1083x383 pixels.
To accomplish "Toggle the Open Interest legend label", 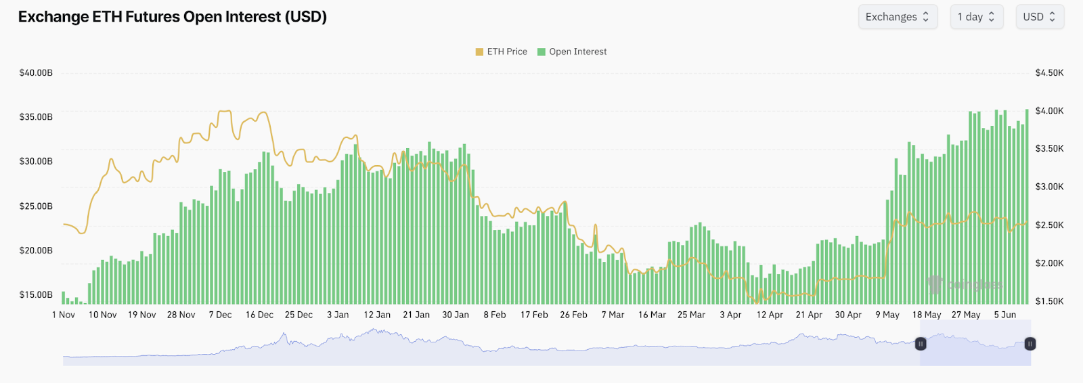I will tap(577, 51).
